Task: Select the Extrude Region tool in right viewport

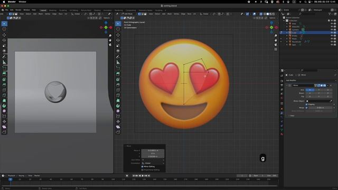Action: (118, 74)
